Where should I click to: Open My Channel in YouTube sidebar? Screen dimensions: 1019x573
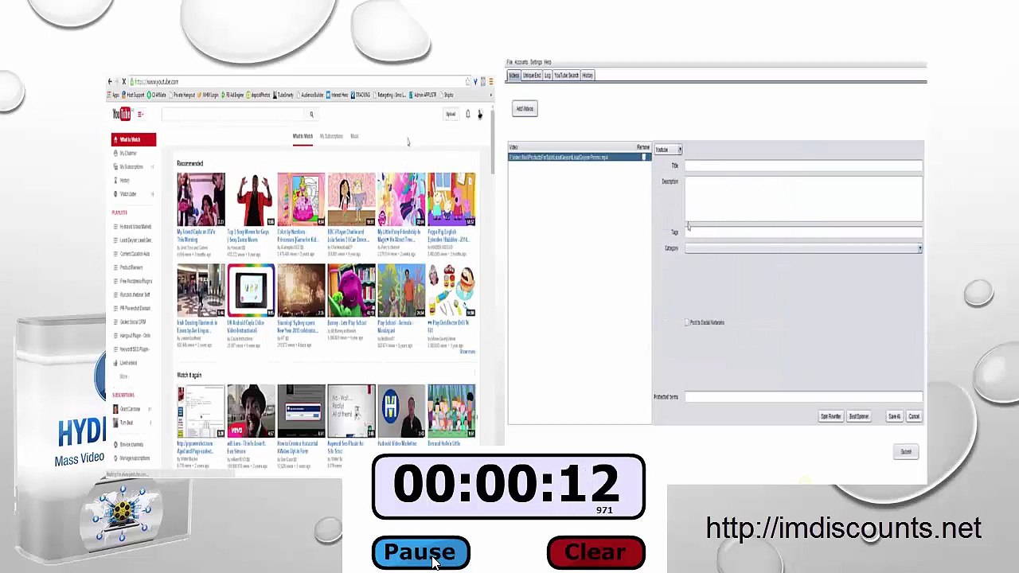[127, 154]
